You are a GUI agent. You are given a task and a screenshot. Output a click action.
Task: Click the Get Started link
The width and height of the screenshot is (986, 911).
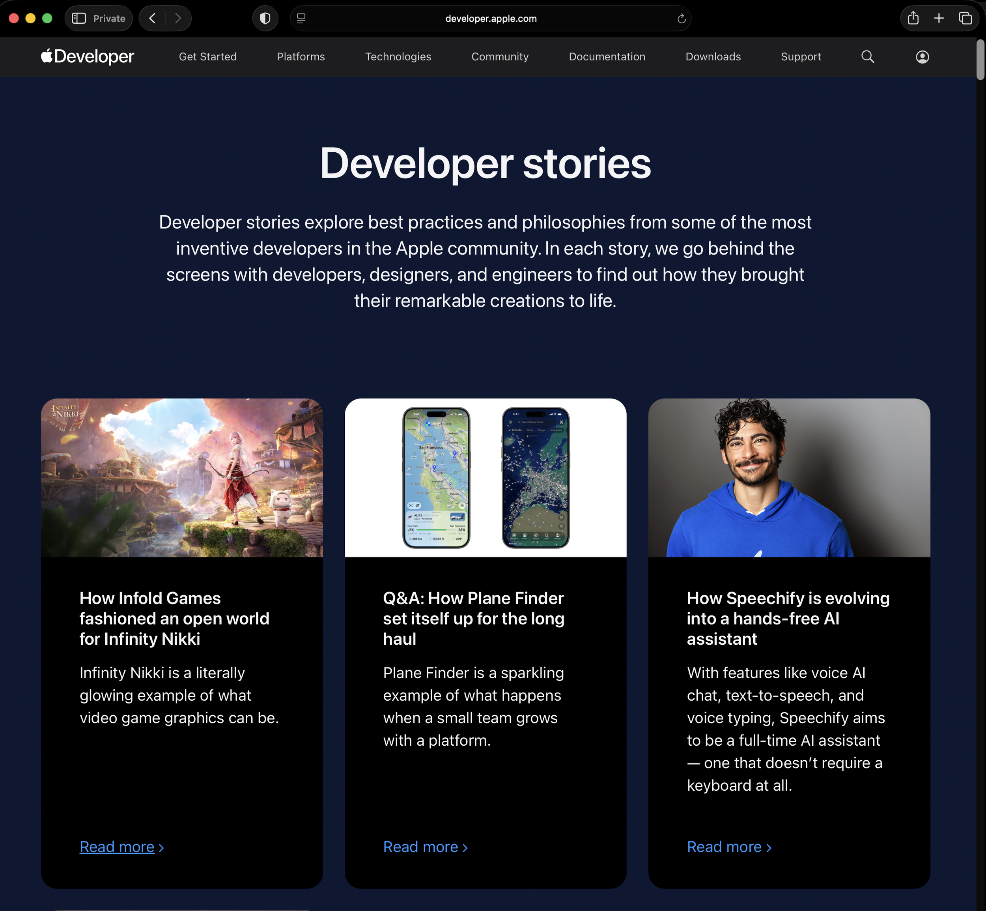tap(207, 57)
